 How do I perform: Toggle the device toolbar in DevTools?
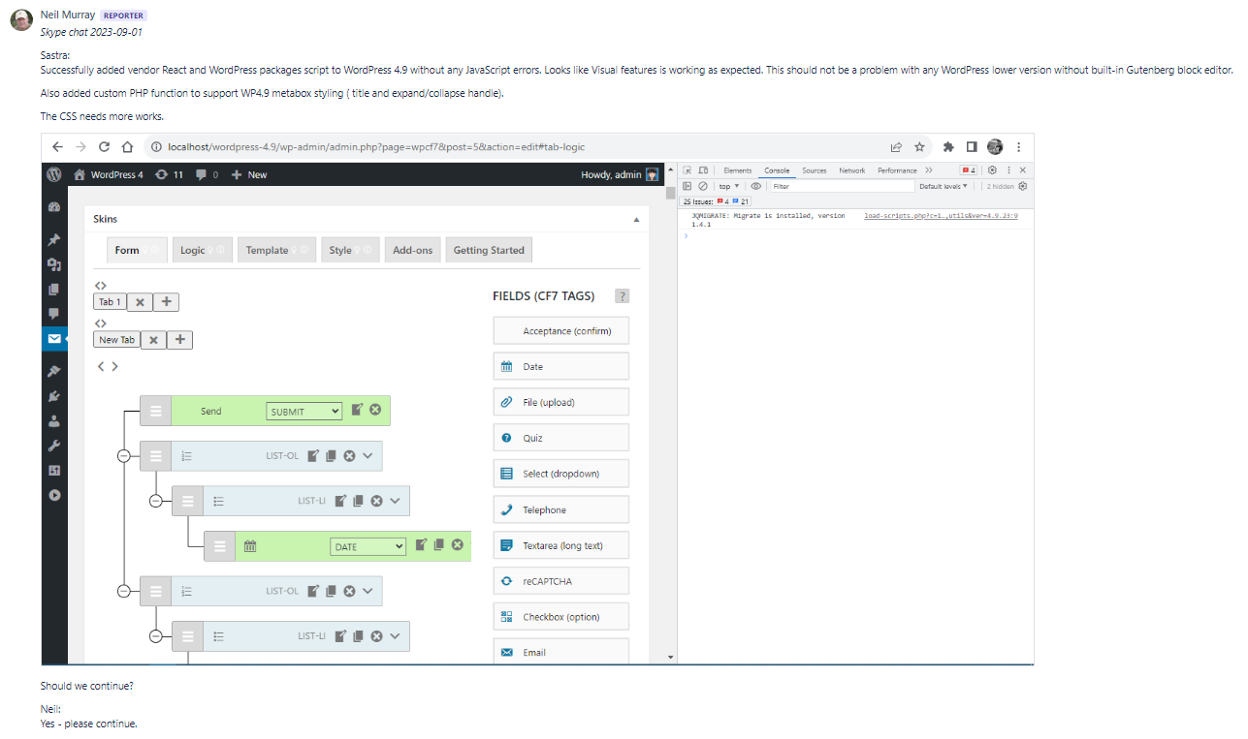(x=703, y=170)
